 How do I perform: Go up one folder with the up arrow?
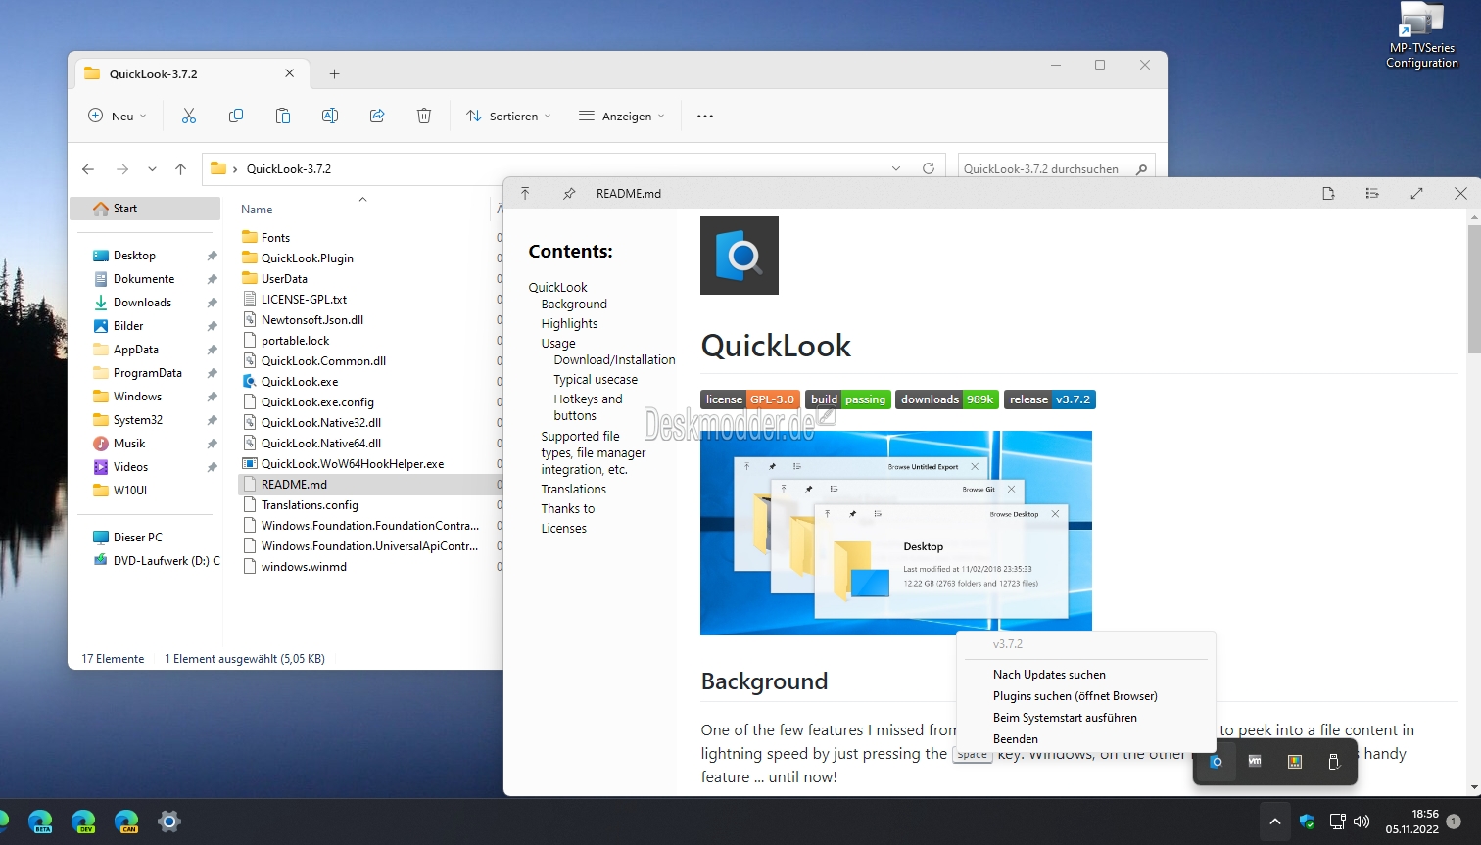[180, 169]
